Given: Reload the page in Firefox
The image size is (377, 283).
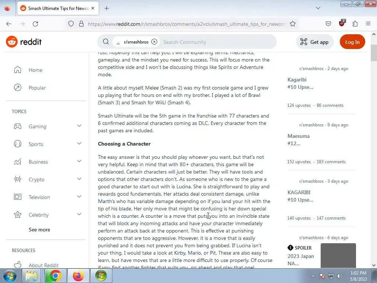Looking at the screenshot, I should pyautogui.click(x=35, y=24).
